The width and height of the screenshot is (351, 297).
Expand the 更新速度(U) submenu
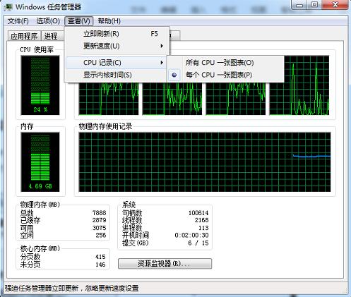(x=117, y=46)
